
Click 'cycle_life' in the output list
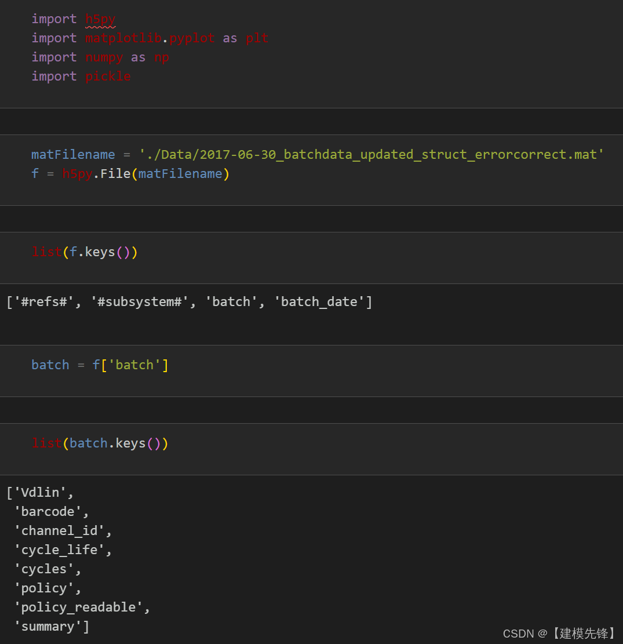pyautogui.click(x=59, y=550)
